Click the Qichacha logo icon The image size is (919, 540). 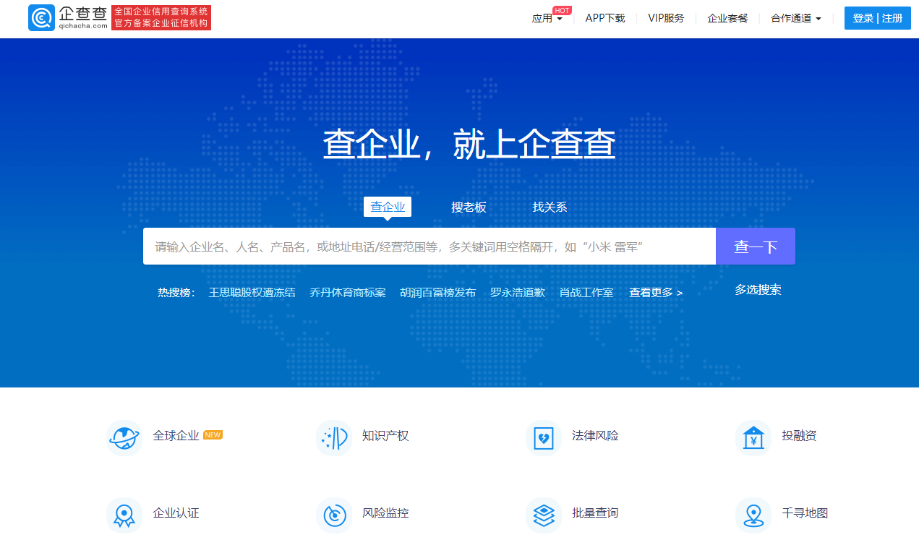coord(41,17)
